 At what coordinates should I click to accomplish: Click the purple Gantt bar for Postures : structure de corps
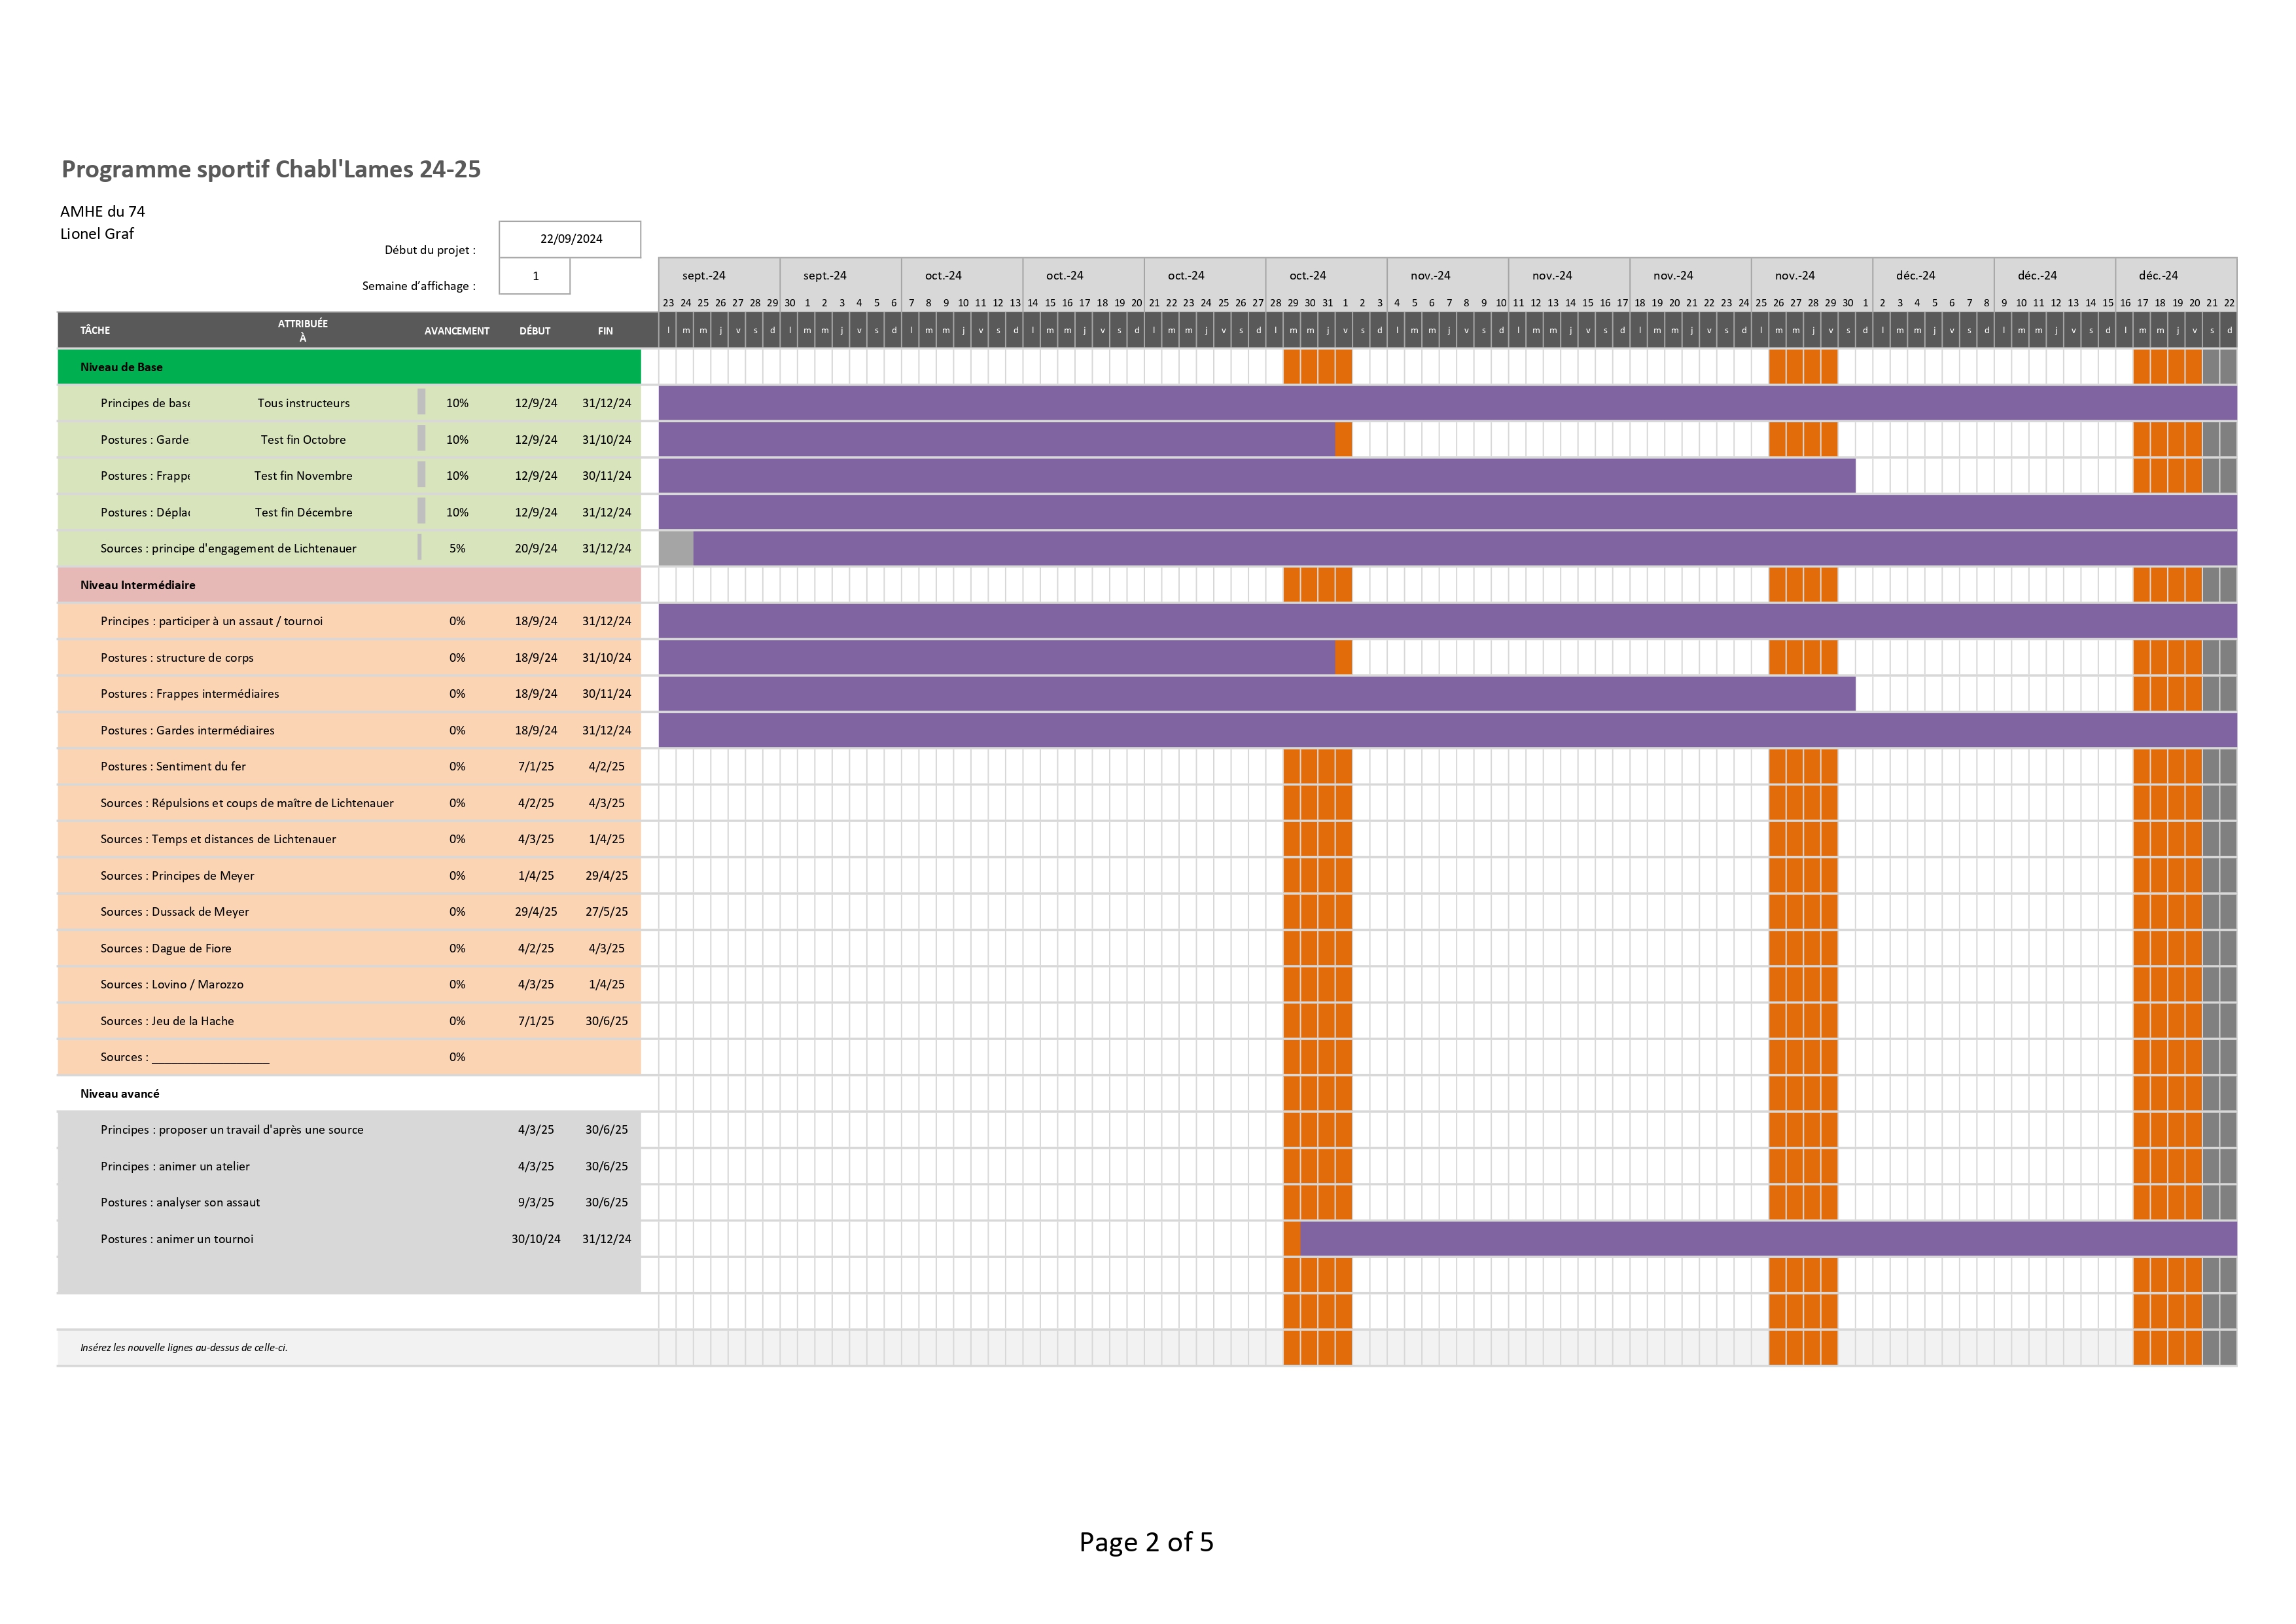997,657
